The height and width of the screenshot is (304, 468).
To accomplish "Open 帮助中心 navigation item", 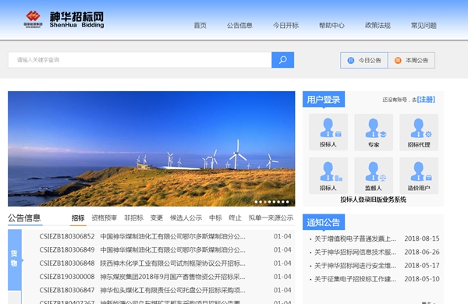I will pyautogui.click(x=331, y=26).
